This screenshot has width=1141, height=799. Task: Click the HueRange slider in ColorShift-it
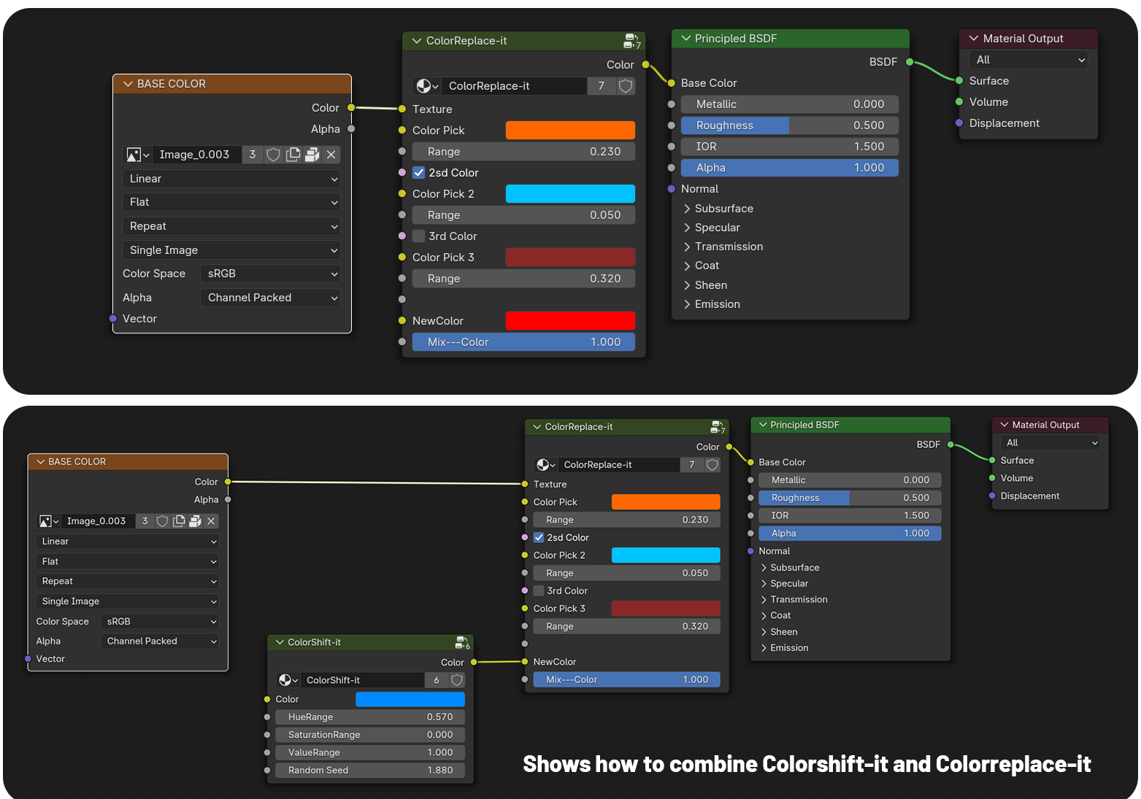(x=370, y=717)
